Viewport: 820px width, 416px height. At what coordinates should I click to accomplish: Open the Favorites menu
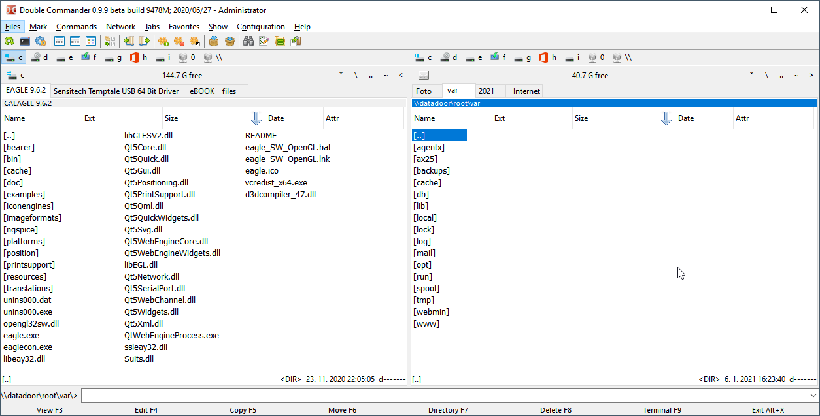pos(184,27)
